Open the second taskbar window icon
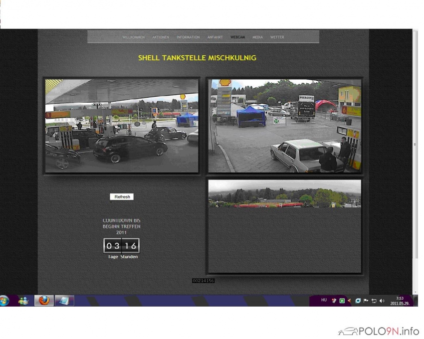The width and height of the screenshot is (424, 339). click(x=64, y=301)
